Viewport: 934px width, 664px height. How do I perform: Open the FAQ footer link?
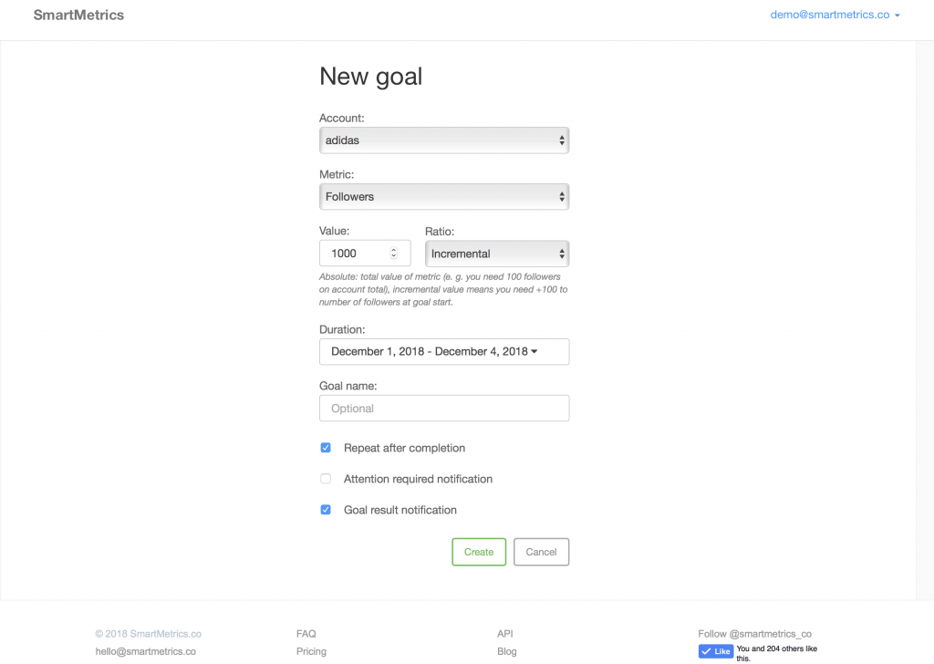[x=306, y=634]
